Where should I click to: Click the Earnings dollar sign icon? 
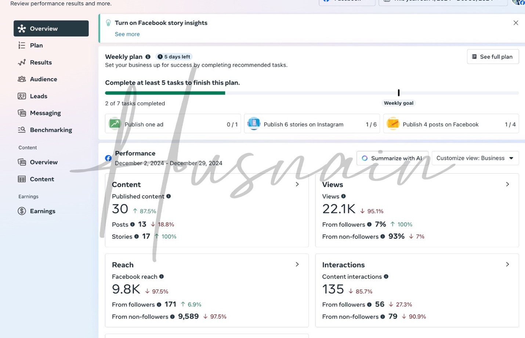[22, 211]
